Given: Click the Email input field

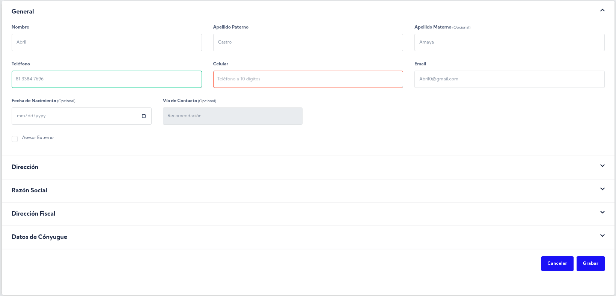Looking at the screenshot, I should (x=509, y=79).
